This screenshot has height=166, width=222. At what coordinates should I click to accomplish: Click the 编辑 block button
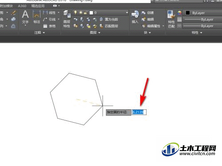(147, 19)
